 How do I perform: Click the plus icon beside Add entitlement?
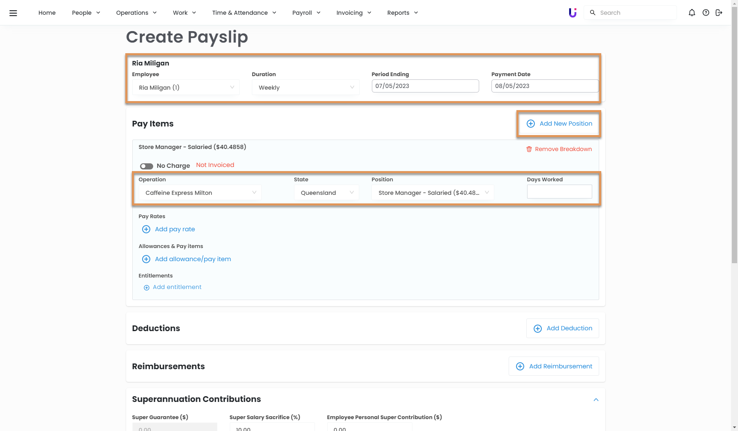[x=146, y=288]
